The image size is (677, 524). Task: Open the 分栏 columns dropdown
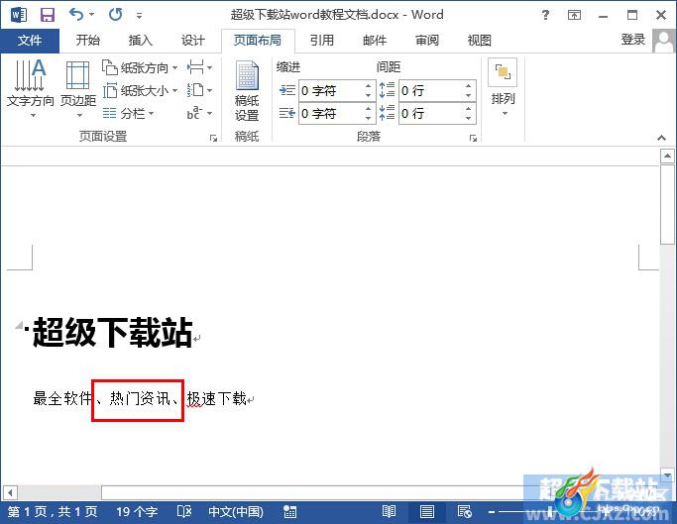(128, 114)
